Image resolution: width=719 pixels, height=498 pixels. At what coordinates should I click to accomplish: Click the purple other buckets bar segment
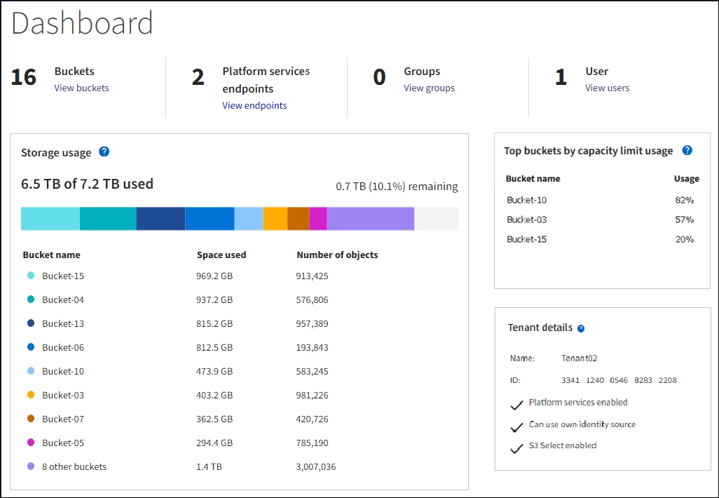(x=371, y=219)
